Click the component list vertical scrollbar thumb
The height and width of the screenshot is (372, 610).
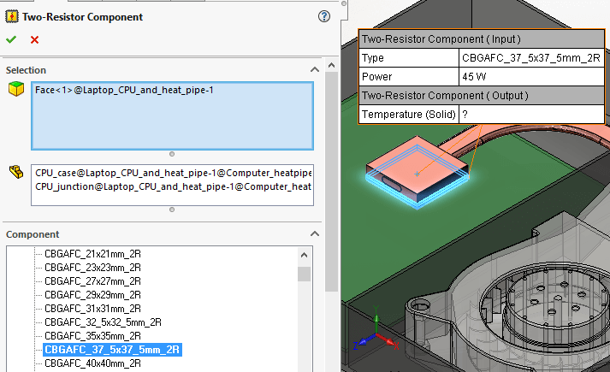[x=304, y=274]
